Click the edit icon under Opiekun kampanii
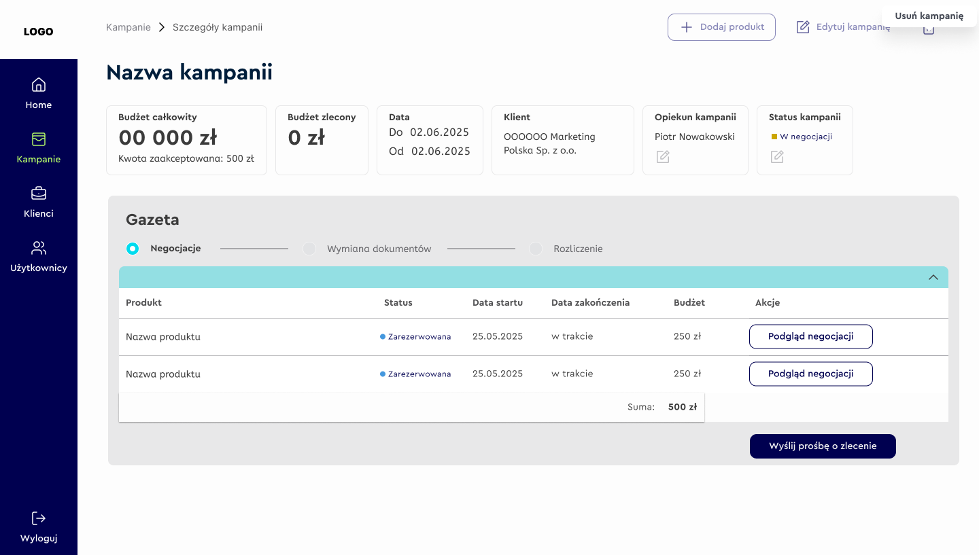The width and height of the screenshot is (979, 555). [x=663, y=157]
